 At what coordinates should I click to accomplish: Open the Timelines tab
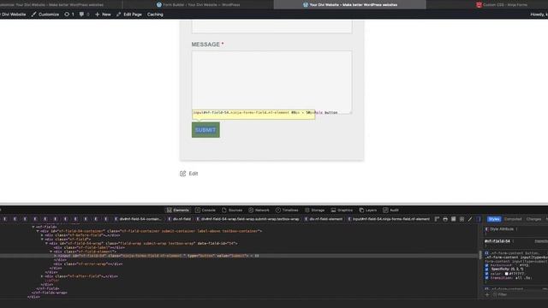(287, 210)
